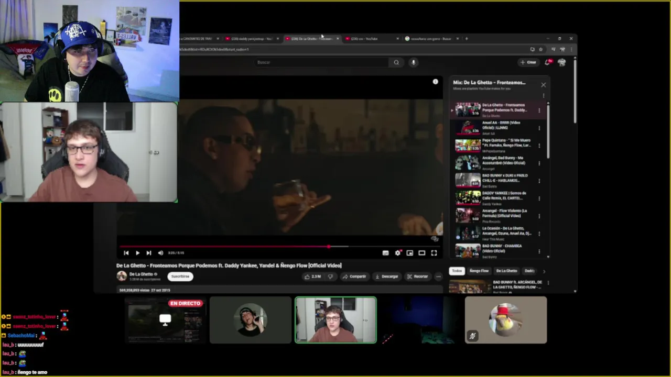Open options for Flow Violento video
The image size is (671, 377).
point(539,216)
